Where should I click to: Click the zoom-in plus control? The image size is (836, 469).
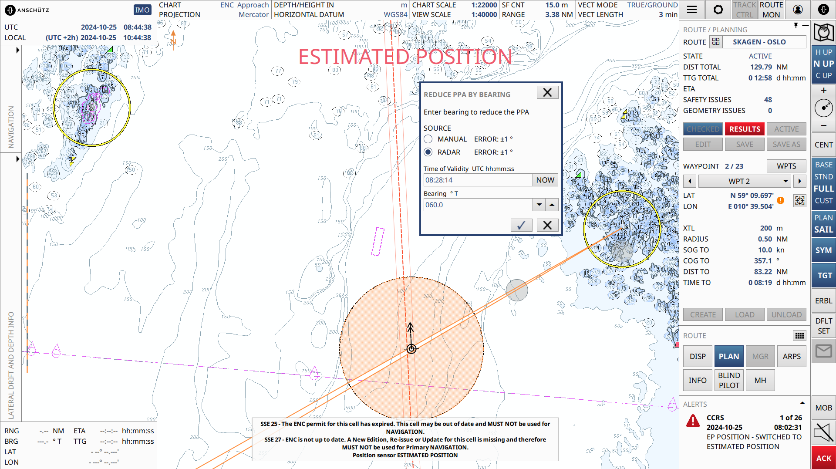(x=823, y=90)
